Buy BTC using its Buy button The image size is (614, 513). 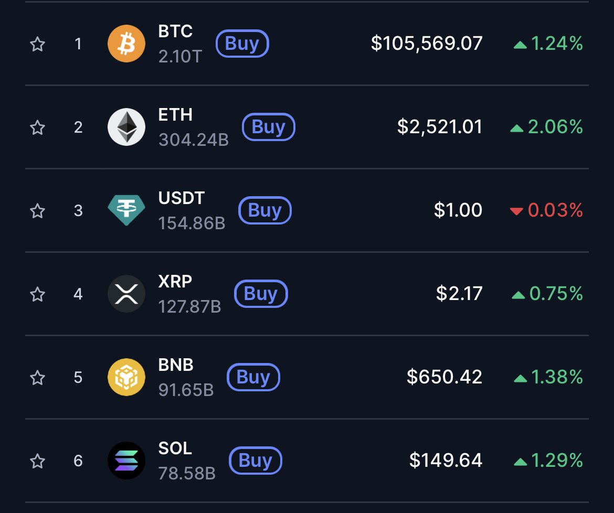coord(242,44)
